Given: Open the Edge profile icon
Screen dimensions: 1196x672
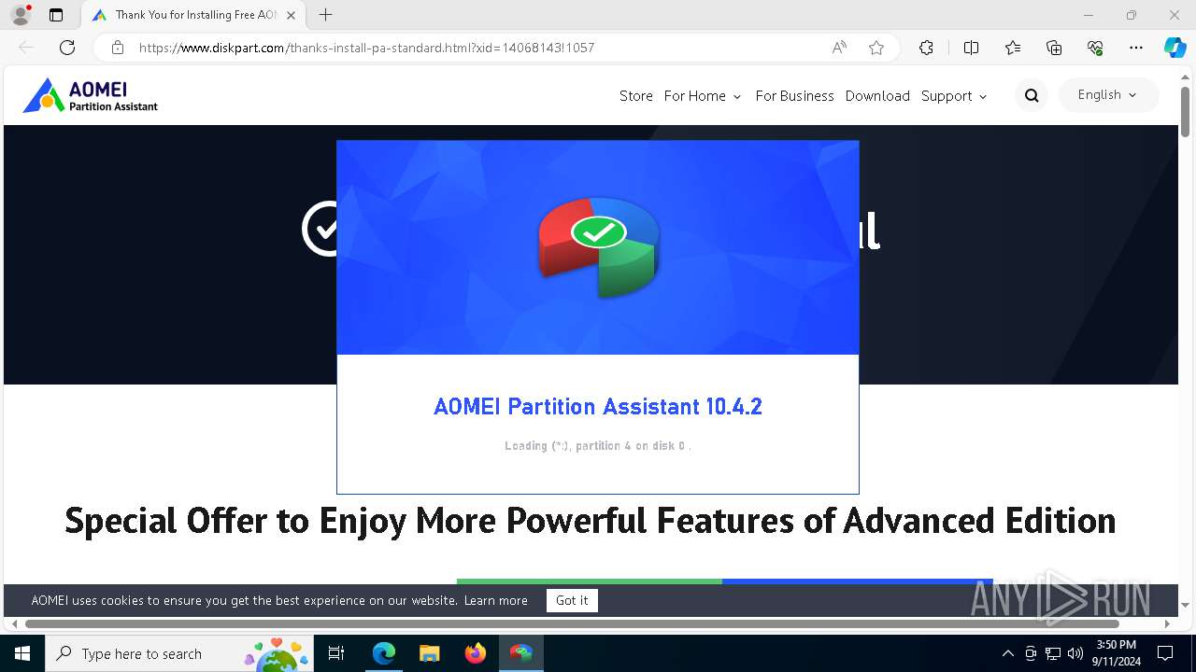Looking at the screenshot, I should (21, 15).
